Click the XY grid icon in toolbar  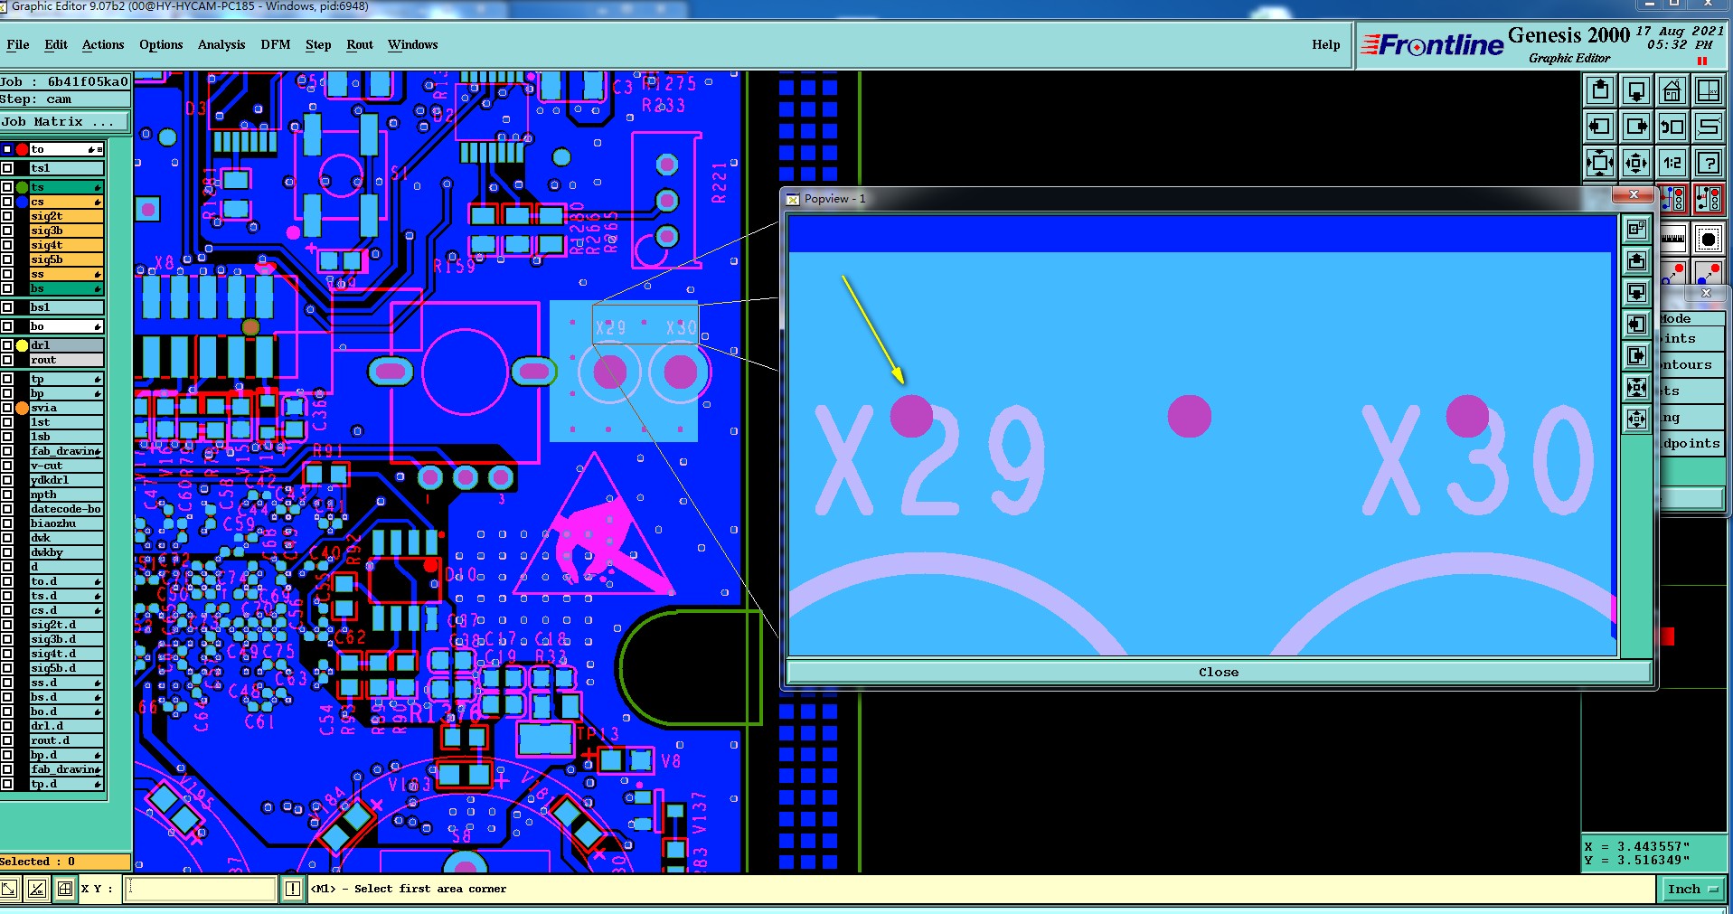pos(1709,90)
